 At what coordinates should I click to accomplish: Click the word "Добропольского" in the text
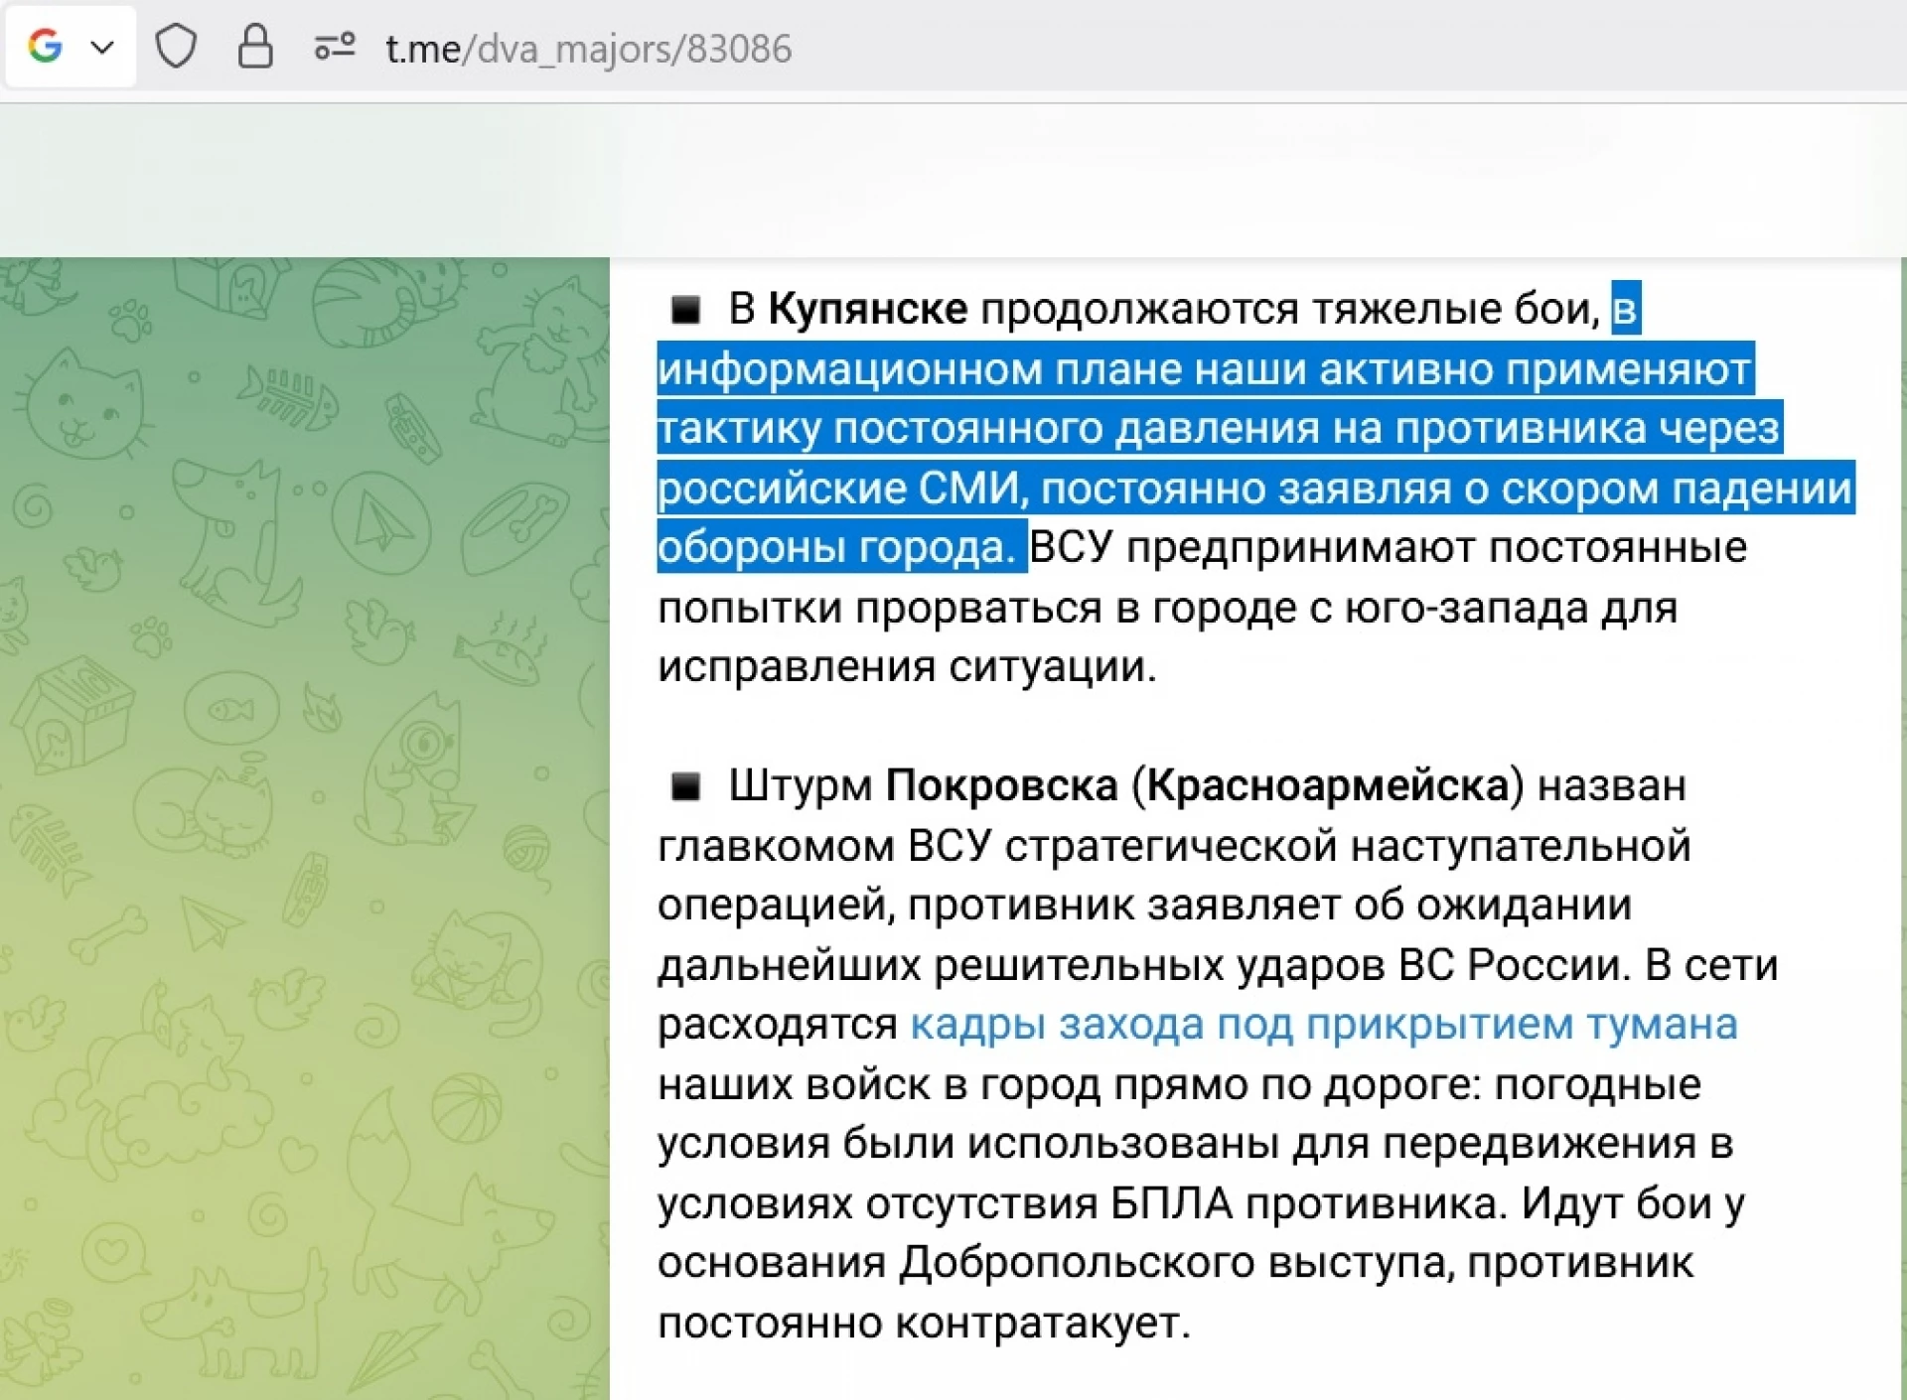(x=1077, y=1263)
